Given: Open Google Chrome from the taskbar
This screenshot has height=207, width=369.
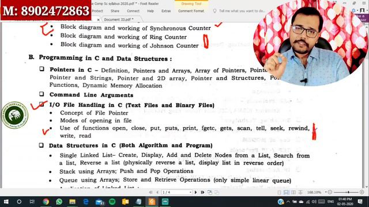Looking at the screenshot, I should 46,202.
